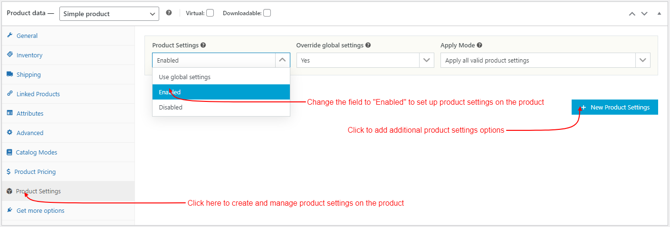Enable the Virtual checkbox

[210, 13]
